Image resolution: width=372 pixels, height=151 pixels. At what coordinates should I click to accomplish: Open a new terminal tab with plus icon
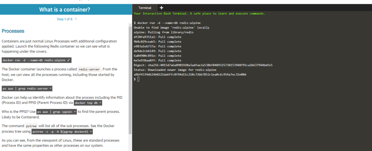[162, 8]
